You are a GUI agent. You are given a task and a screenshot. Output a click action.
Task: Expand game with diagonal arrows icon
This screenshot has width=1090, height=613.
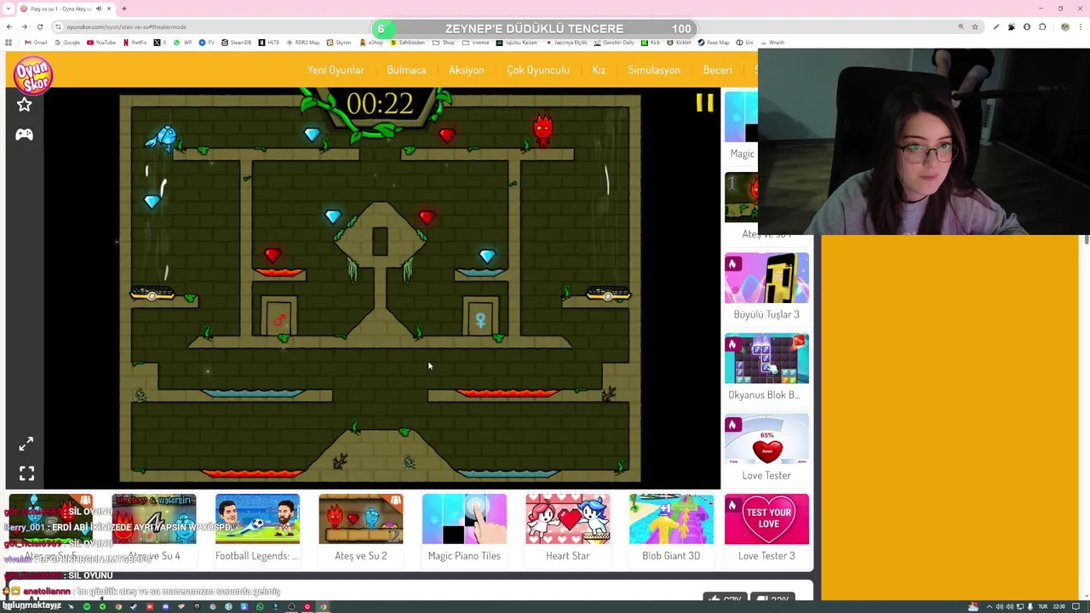click(26, 444)
